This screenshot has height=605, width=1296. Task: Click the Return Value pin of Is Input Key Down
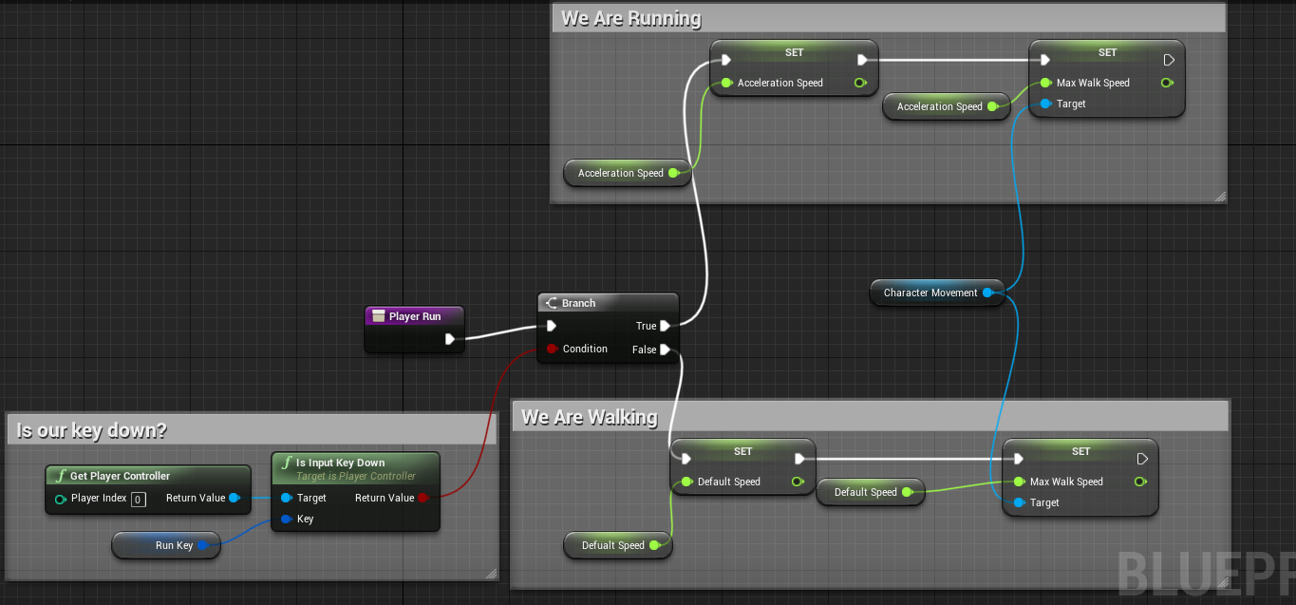[423, 498]
